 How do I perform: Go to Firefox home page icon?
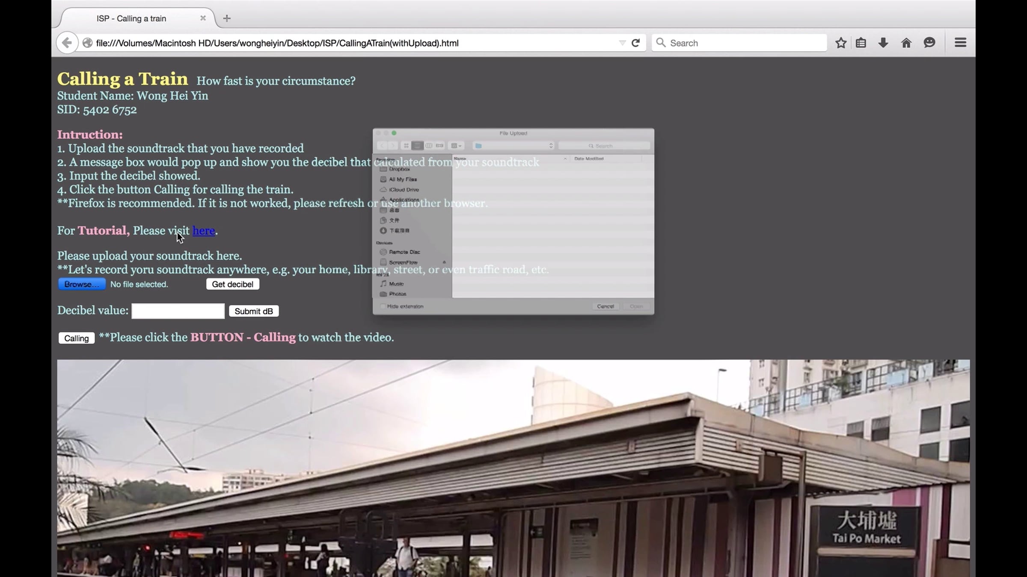(906, 43)
